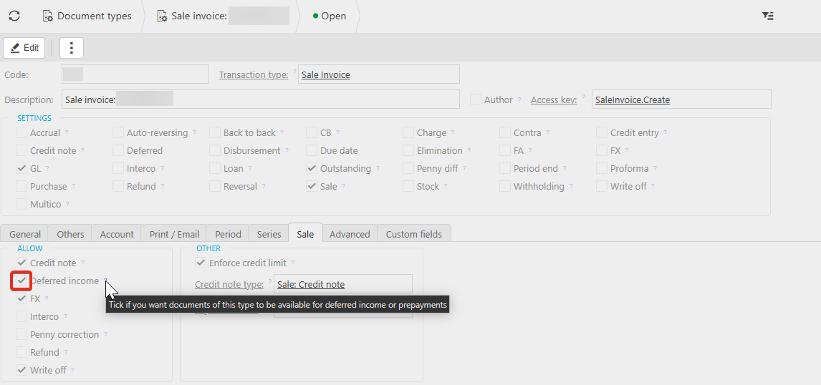The height and width of the screenshot is (385, 821).
Task: Enable the Interco checkbox under Allow
Action: (21, 316)
